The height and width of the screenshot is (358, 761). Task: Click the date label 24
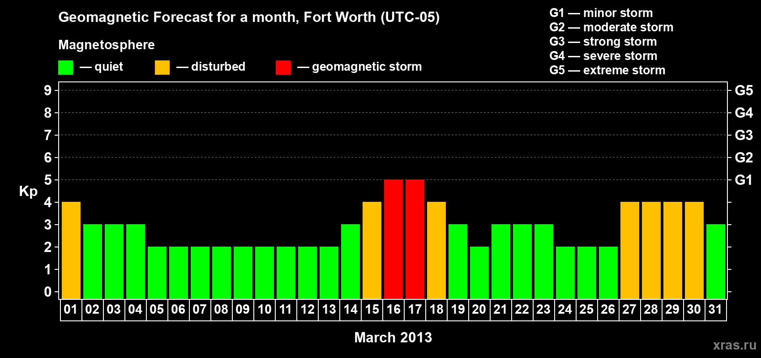pyautogui.click(x=565, y=310)
